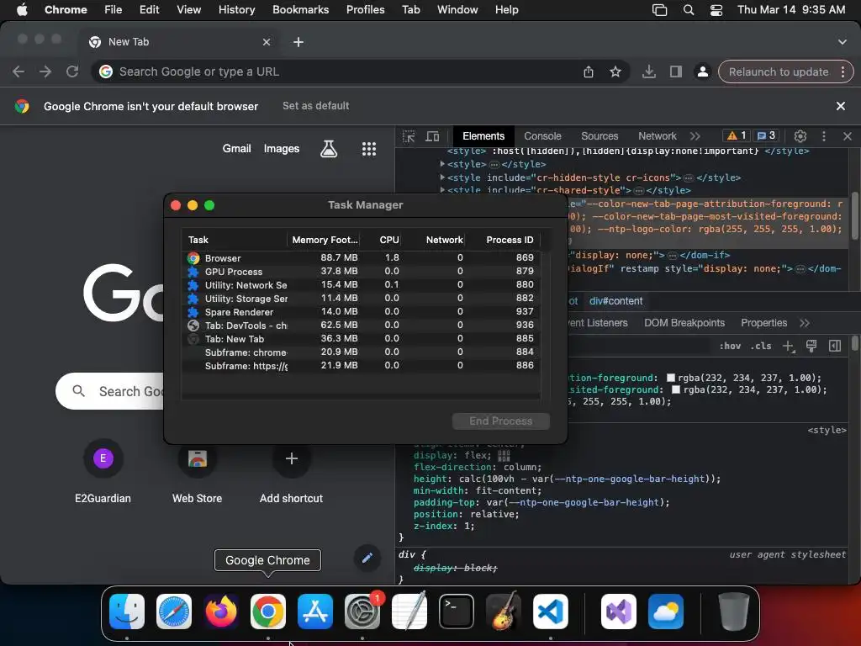861x646 pixels.
Task: Click Set as default link
Action: pos(316,106)
